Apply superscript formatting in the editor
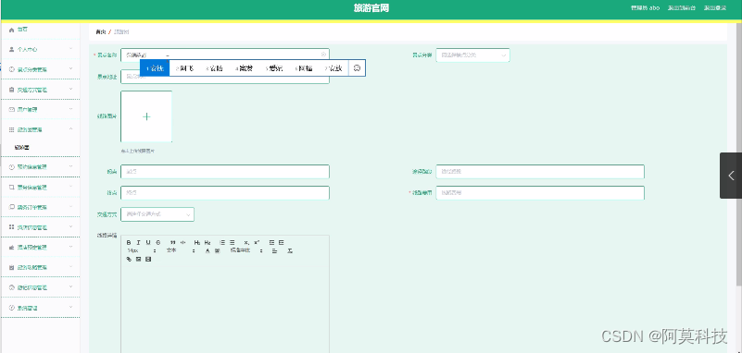This screenshot has height=353, width=742. click(257, 242)
